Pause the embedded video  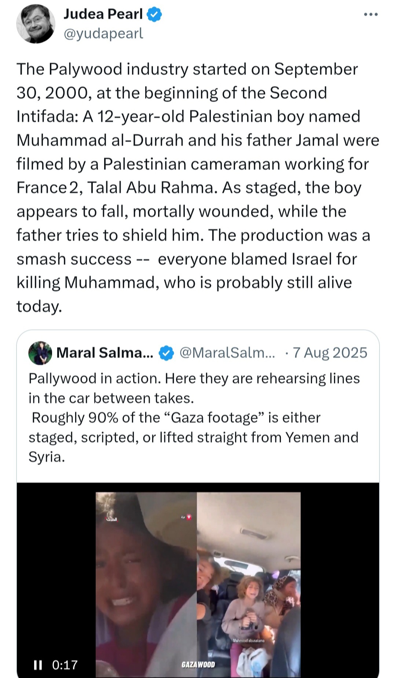click(x=38, y=665)
